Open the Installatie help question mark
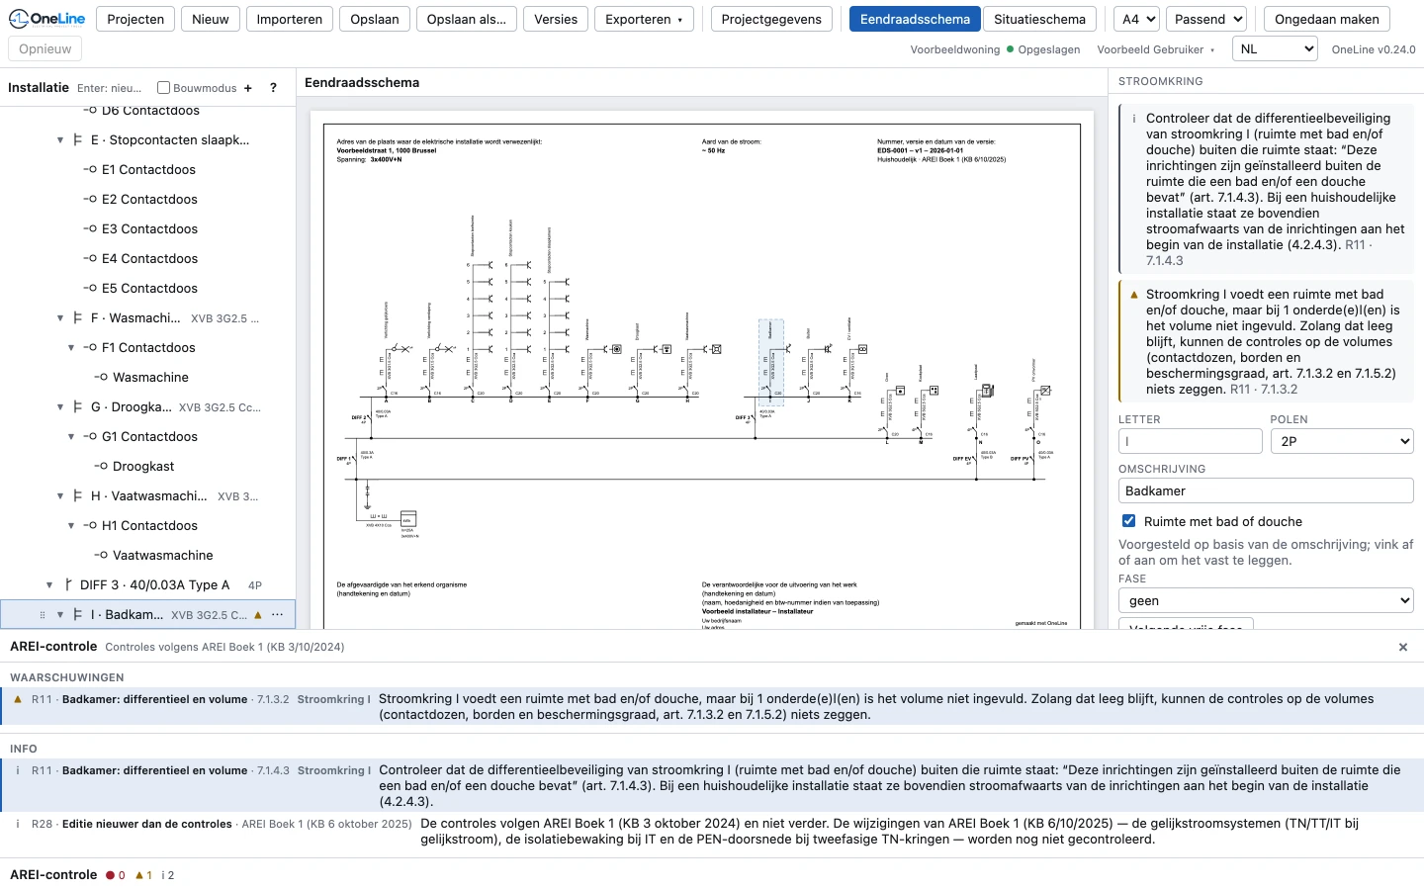The height and width of the screenshot is (890, 1424). (x=274, y=88)
